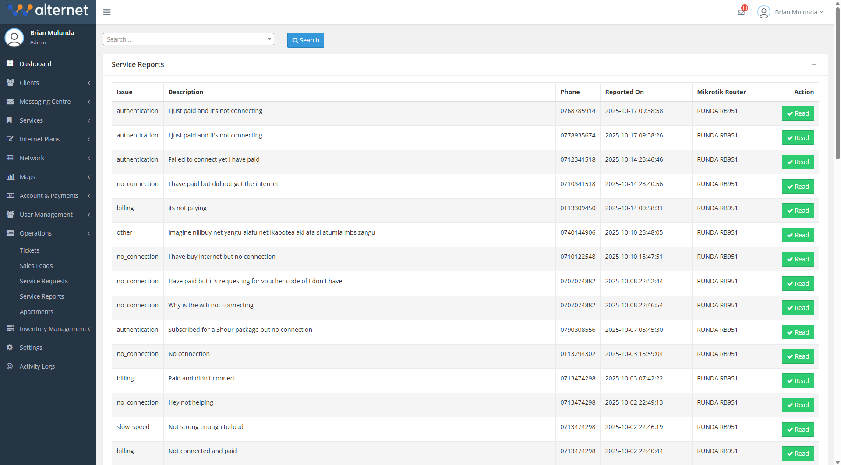The width and height of the screenshot is (841, 465).
Task: Click the user avatar icon in top bar
Action: (x=763, y=12)
